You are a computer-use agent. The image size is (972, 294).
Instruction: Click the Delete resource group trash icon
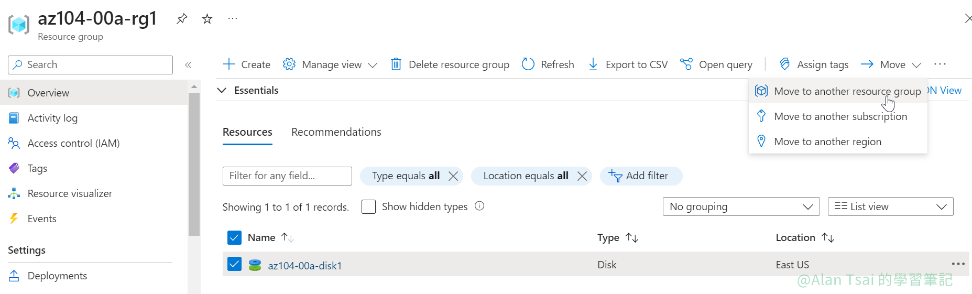396,64
